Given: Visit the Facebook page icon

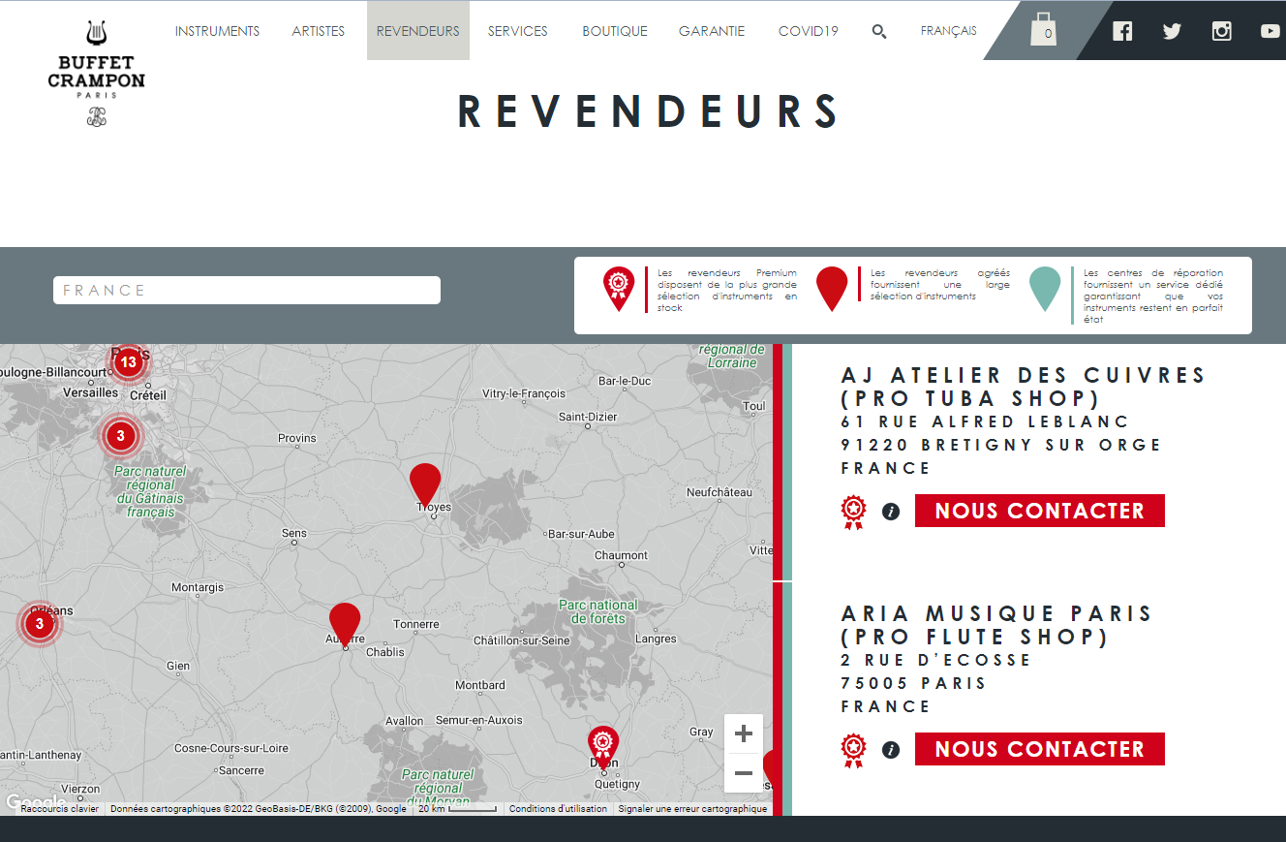Looking at the screenshot, I should click(1122, 31).
